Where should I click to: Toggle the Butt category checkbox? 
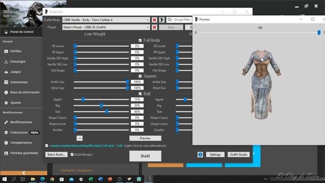140,94
